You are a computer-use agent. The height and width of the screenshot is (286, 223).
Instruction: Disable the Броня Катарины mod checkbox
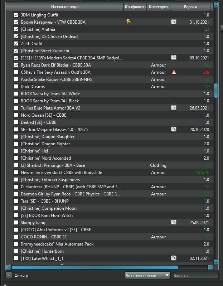click(16, 22)
